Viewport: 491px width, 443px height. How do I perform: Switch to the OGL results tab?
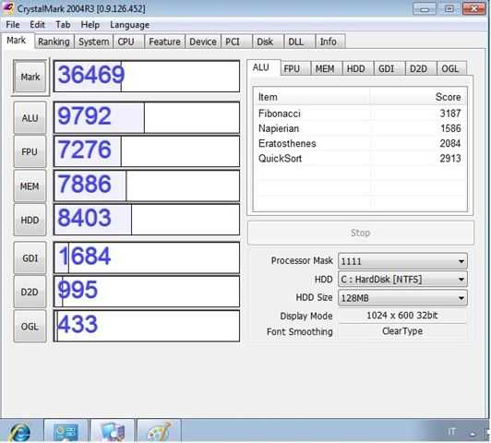[449, 68]
